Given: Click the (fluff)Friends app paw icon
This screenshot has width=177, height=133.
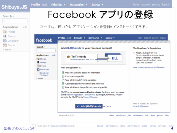Looking at the screenshot, I should (68, 57).
